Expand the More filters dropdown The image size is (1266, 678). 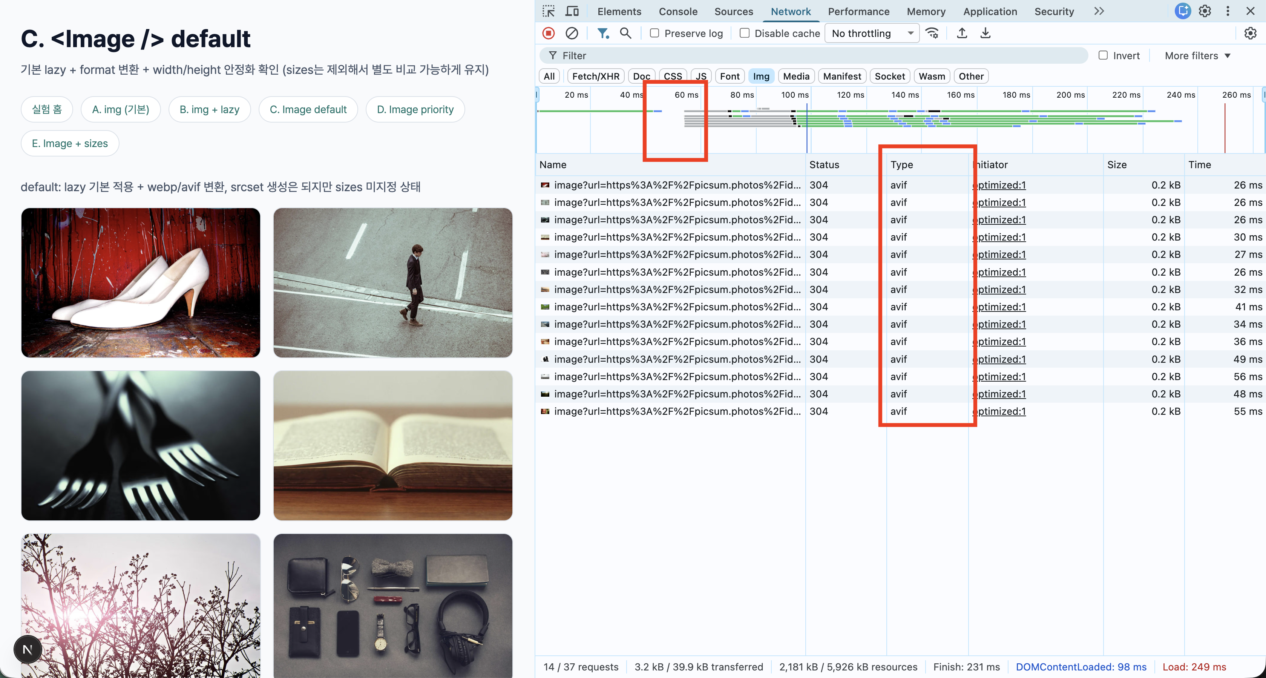click(x=1197, y=55)
